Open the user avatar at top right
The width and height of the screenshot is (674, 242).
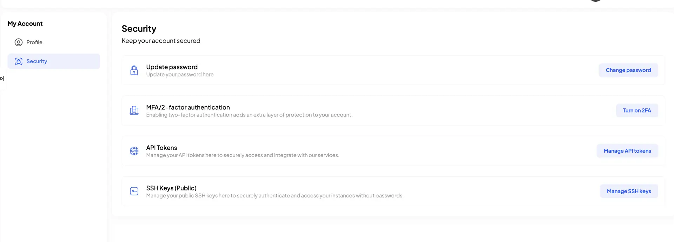(x=595, y=1)
